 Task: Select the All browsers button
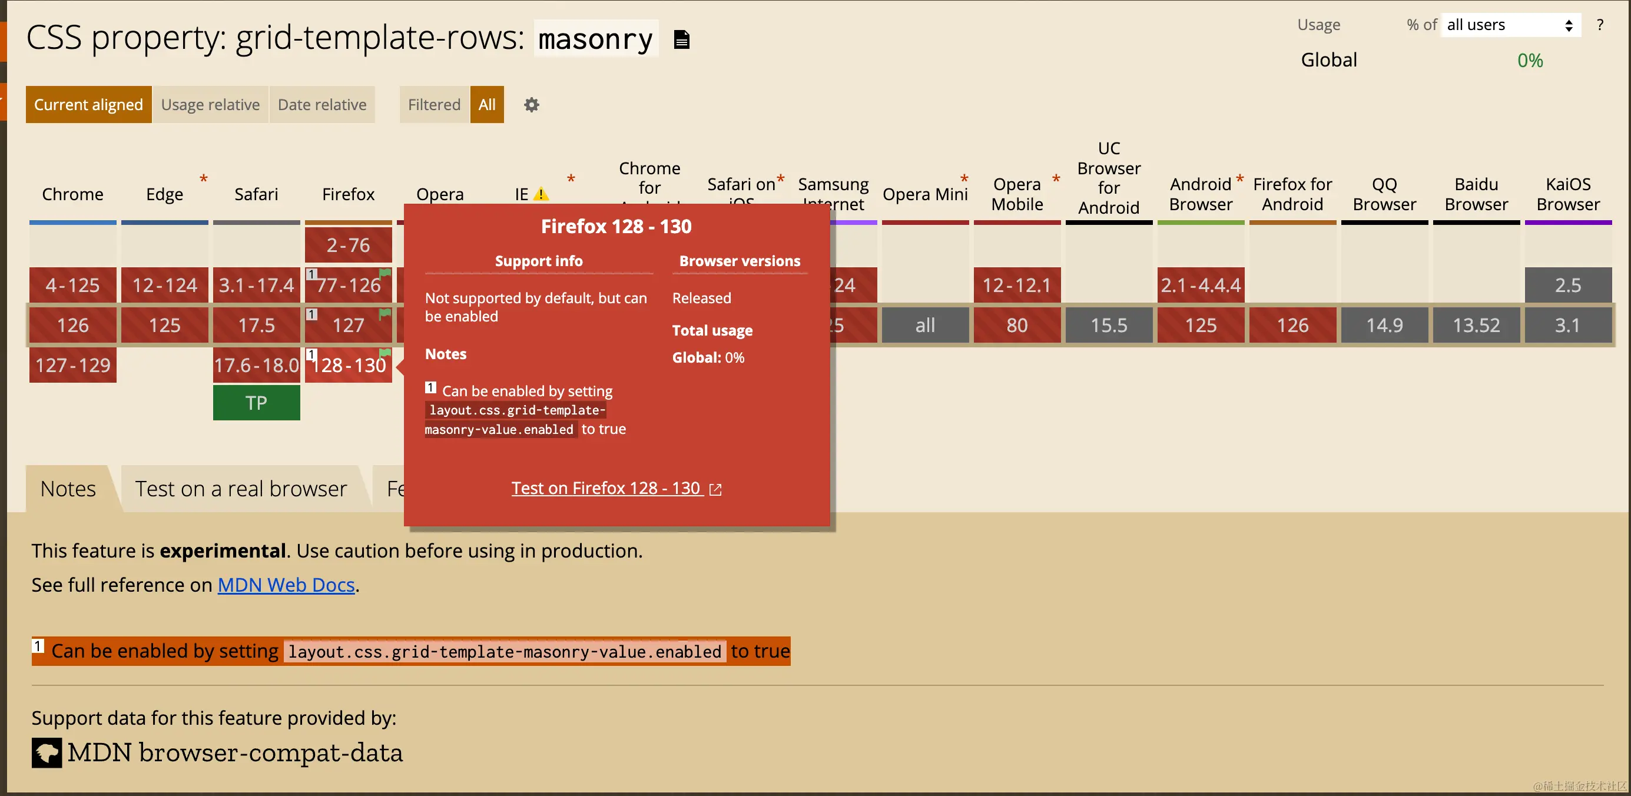point(486,104)
